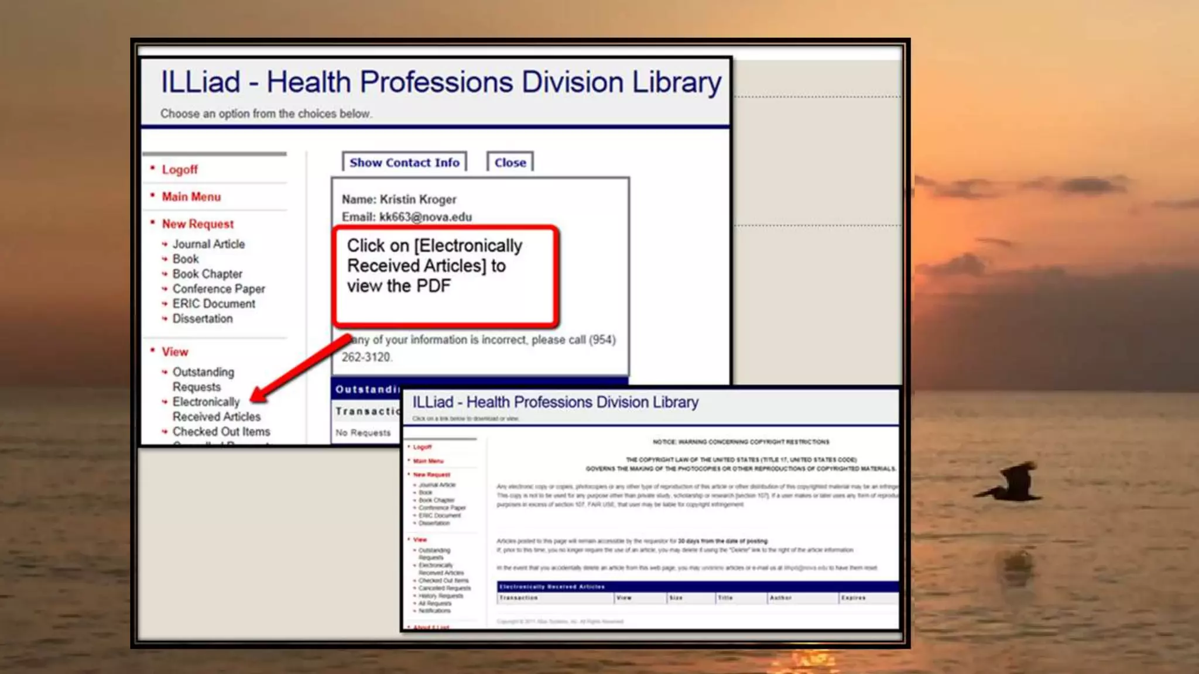The height and width of the screenshot is (674, 1199).
Task: Click the Transaction column header in the small inset
Action: coord(518,598)
